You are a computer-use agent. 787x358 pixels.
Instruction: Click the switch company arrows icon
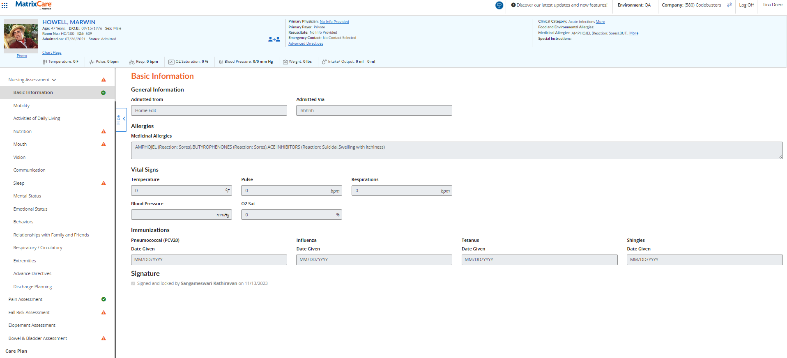click(x=729, y=5)
